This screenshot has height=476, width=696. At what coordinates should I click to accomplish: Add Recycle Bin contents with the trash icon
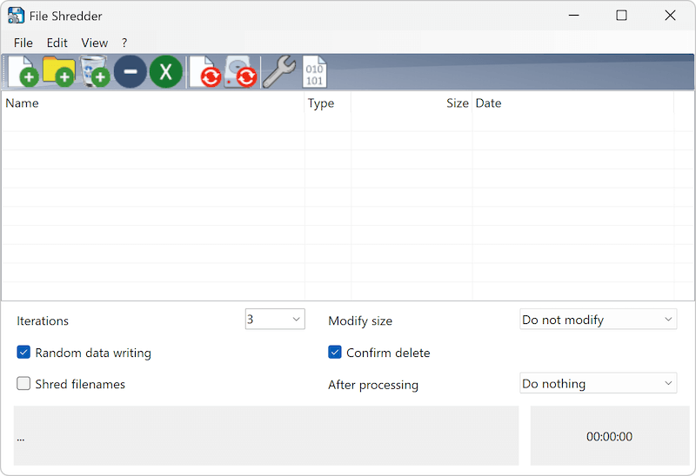pos(95,72)
